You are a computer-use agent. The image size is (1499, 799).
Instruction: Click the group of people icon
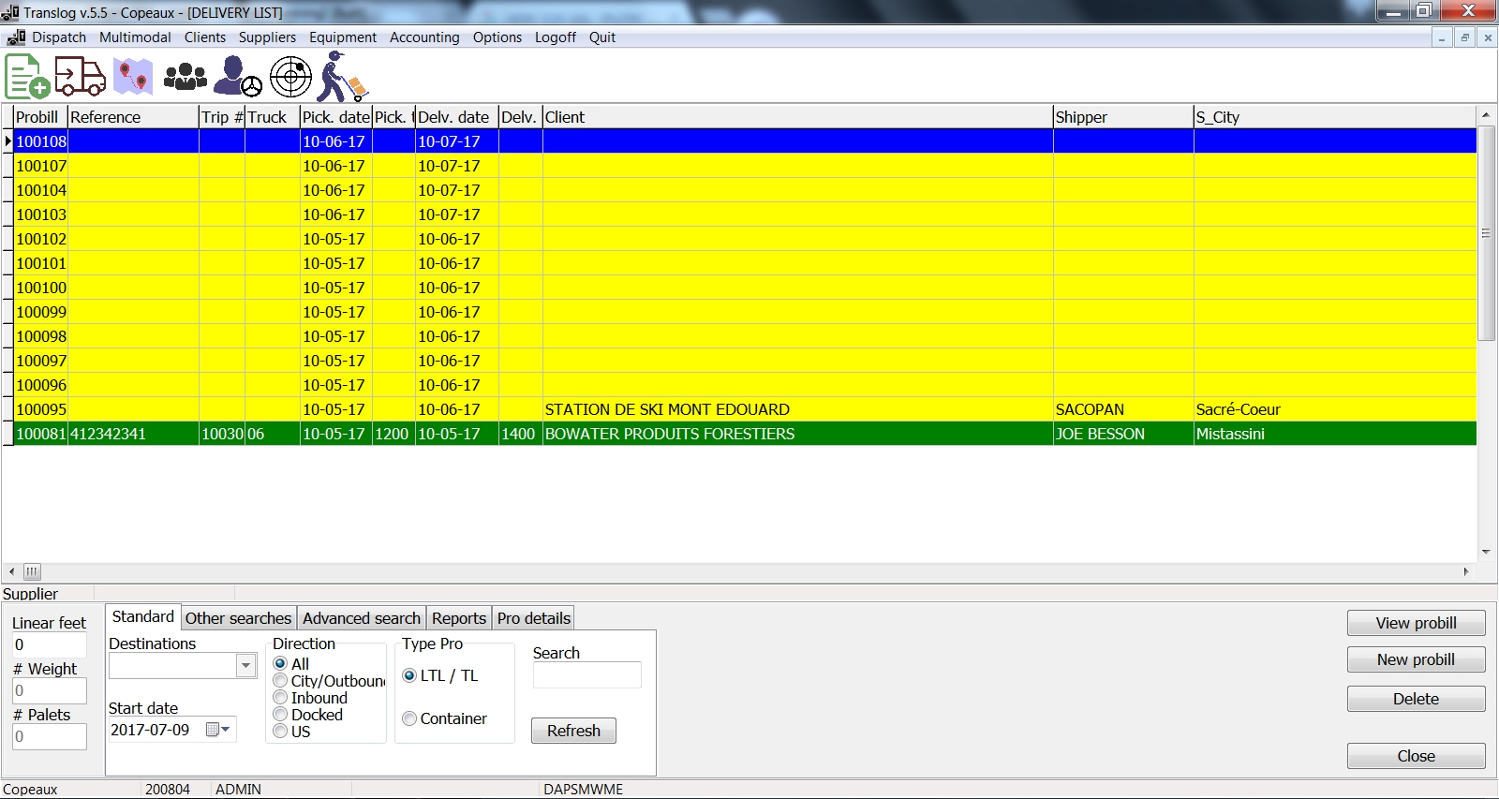[x=186, y=77]
